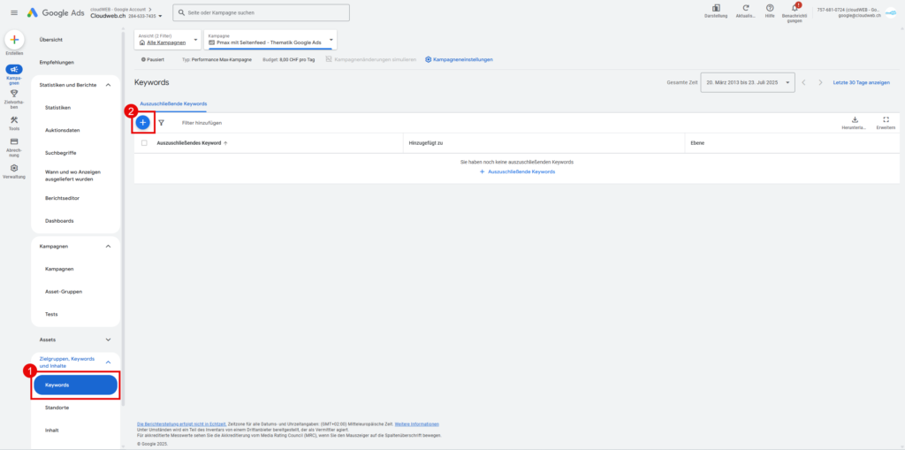905x450 pixels.
Task: Select the Auszuschließende Keywords tab
Action: pos(174,103)
